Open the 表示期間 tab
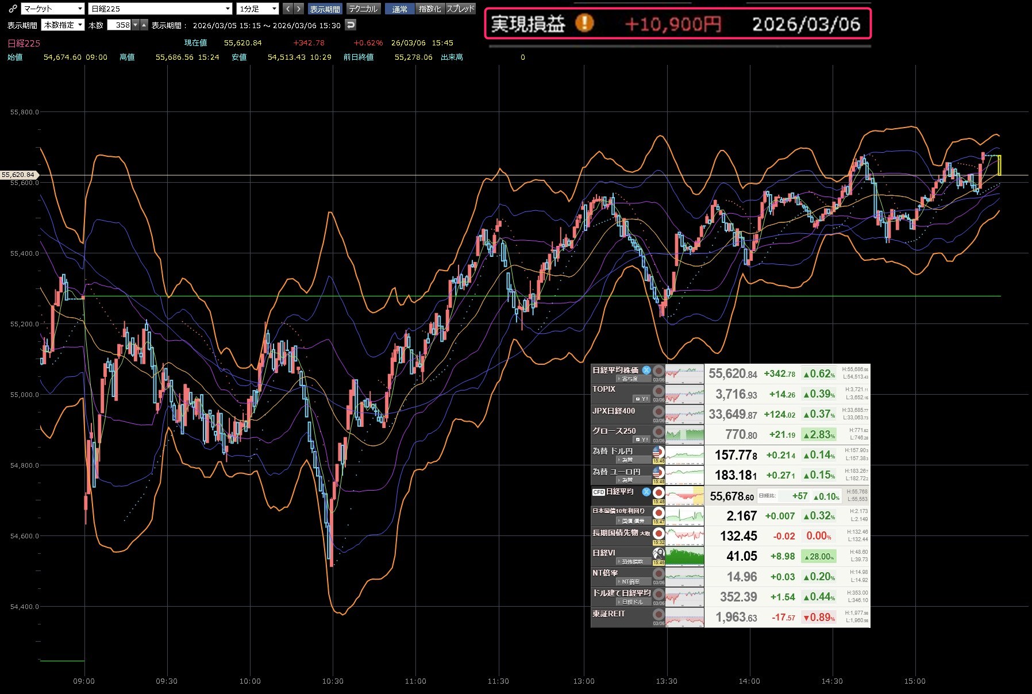The width and height of the screenshot is (1032, 694). point(325,9)
